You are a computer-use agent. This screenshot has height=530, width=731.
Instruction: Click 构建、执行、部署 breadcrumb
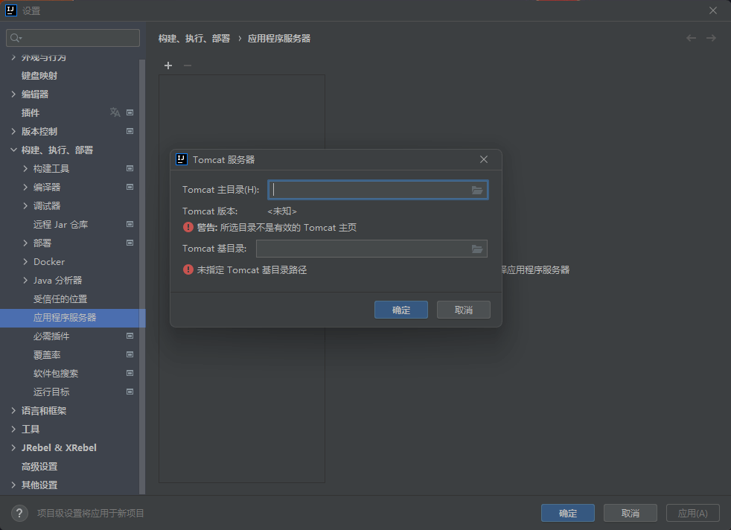click(x=194, y=38)
